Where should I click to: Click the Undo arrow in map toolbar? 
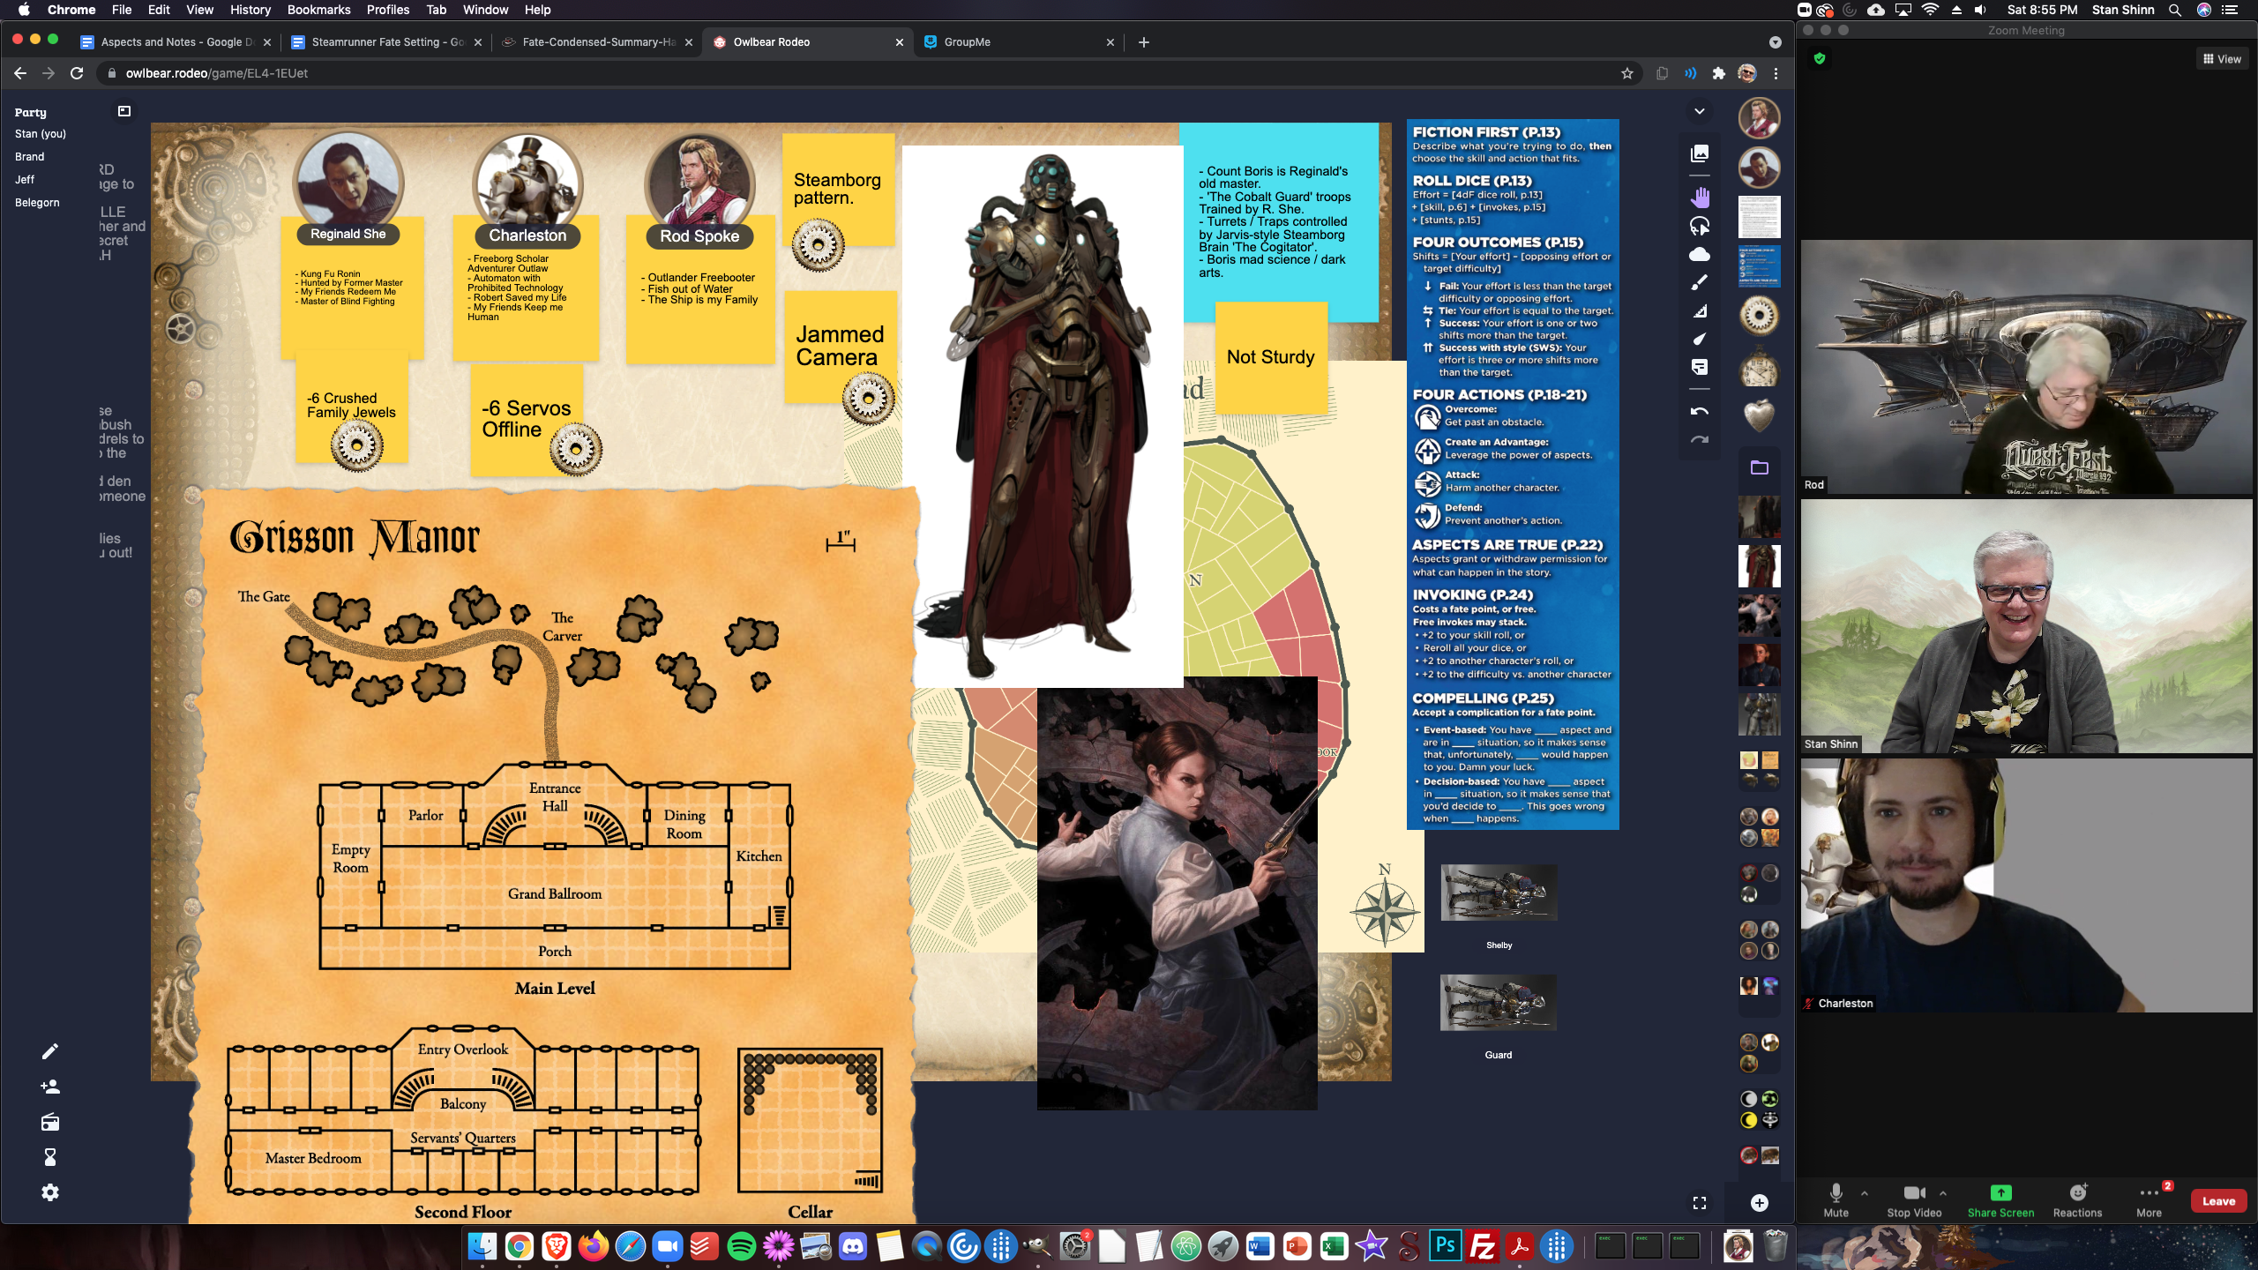click(x=1699, y=412)
